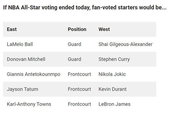Viewport: 174px width, 116px height.
Task: Click Frontcourt position in LeBron James row
Action: [79, 104]
